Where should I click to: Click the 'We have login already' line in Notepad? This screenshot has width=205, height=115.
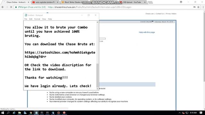pyautogui.click(x=58, y=86)
